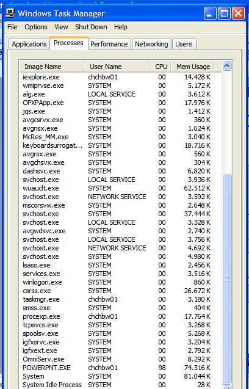Click the Task Manager title bar icon

pyautogui.click(x=10, y=13)
